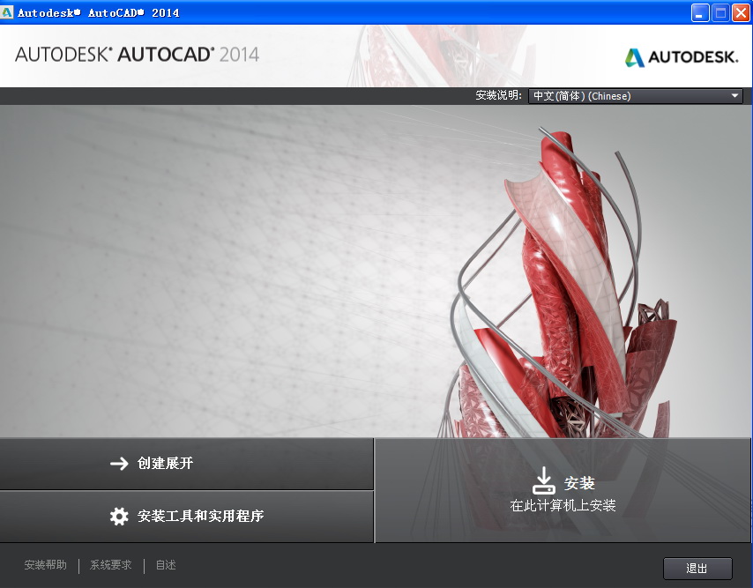Click the Autodesk AutoCAD 2014 title bar text

point(100,12)
